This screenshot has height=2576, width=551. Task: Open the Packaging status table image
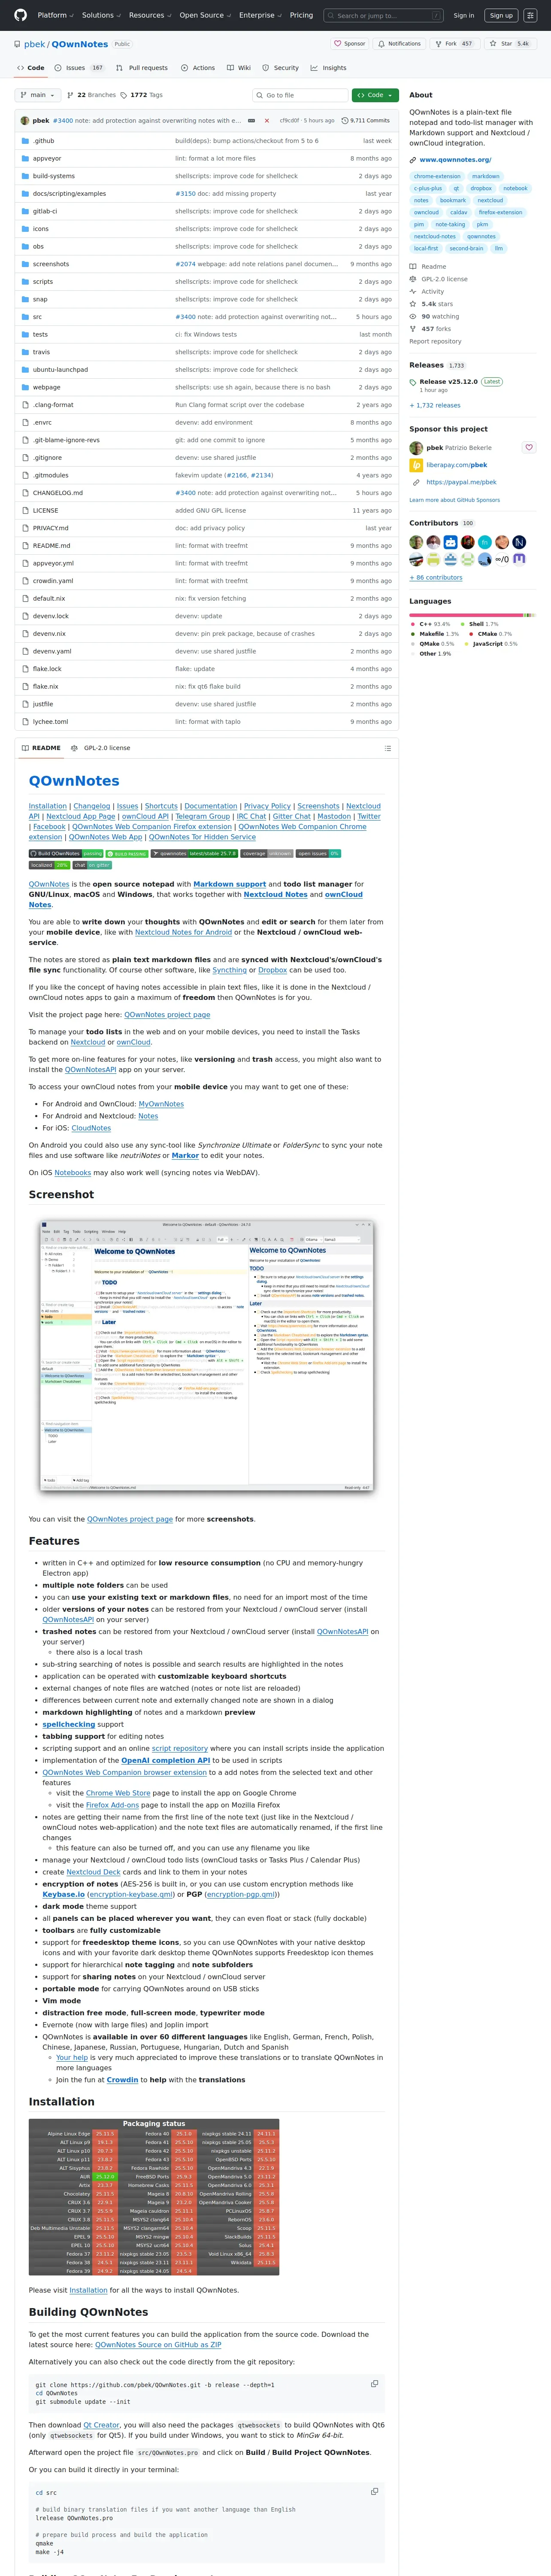153,2197
